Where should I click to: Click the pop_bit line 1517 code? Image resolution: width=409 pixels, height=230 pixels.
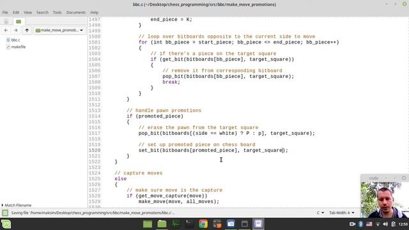[227, 134]
